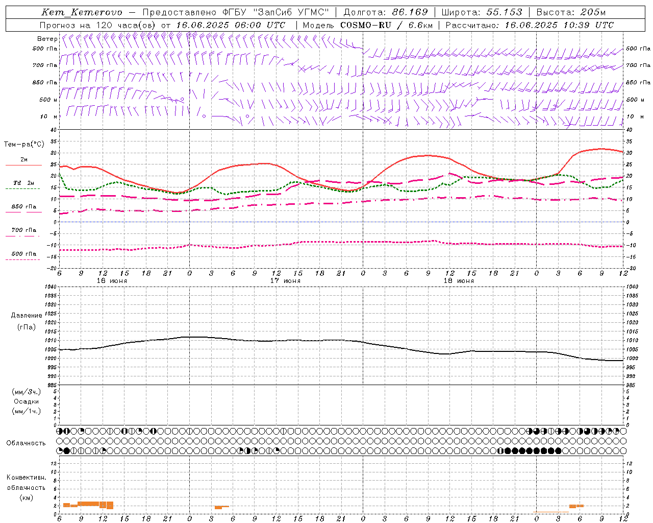
Task: Click '850 гПа' temperature legend label
Action: [x=24, y=207]
